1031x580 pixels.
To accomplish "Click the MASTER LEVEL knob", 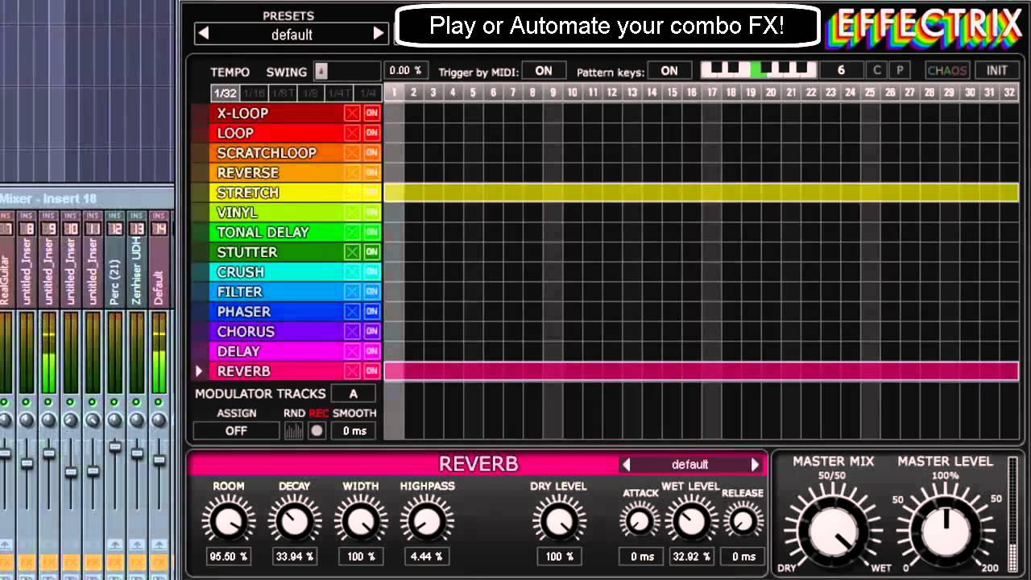I will click(x=946, y=532).
